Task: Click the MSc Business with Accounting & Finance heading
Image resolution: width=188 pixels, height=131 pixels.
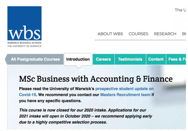Action: click(x=96, y=79)
